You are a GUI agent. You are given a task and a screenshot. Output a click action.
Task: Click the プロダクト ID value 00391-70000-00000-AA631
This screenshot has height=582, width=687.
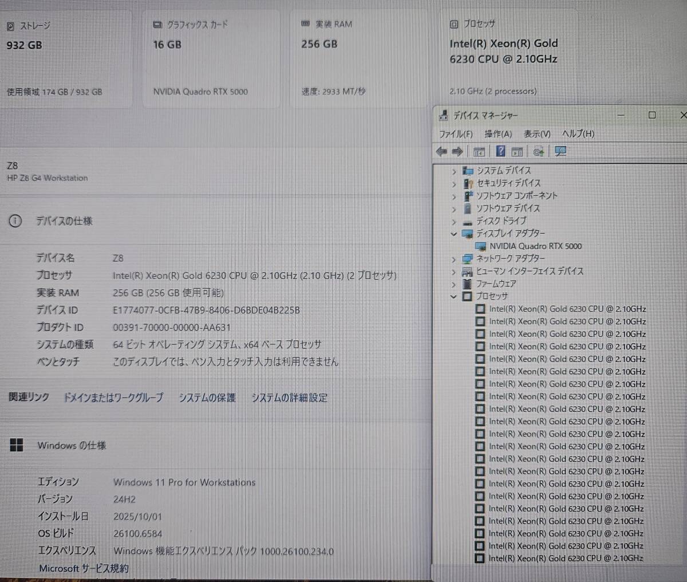coord(172,328)
